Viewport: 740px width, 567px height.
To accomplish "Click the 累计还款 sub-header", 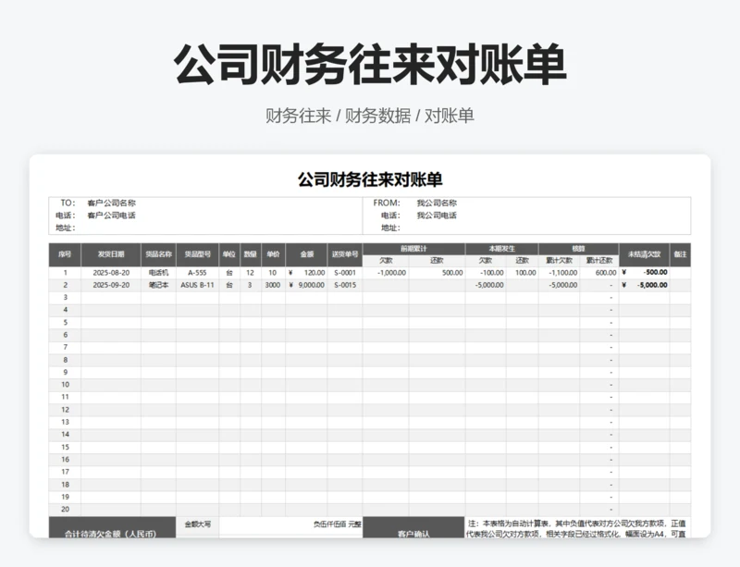I will click(x=599, y=261).
